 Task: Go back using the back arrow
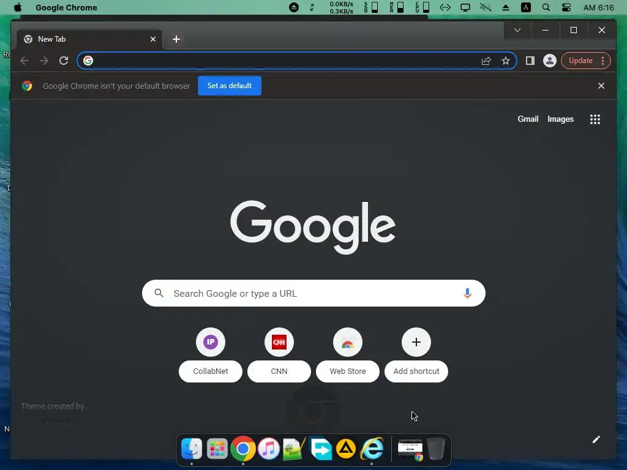point(24,61)
